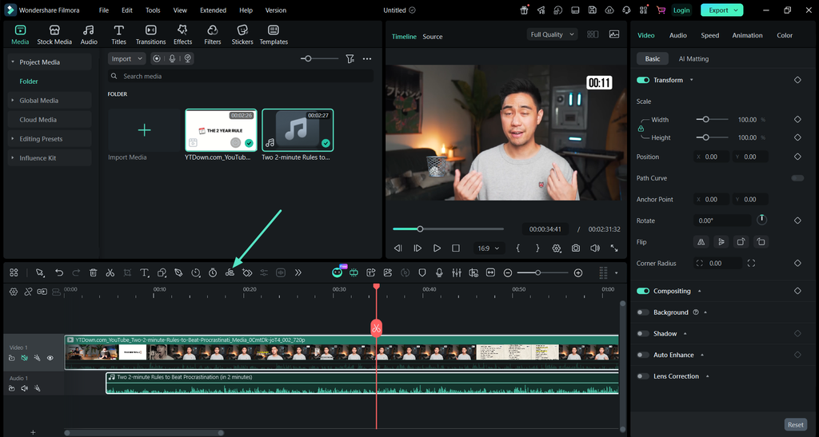
Task: Open the Export dropdown arrow
Action: coord(736,10)
